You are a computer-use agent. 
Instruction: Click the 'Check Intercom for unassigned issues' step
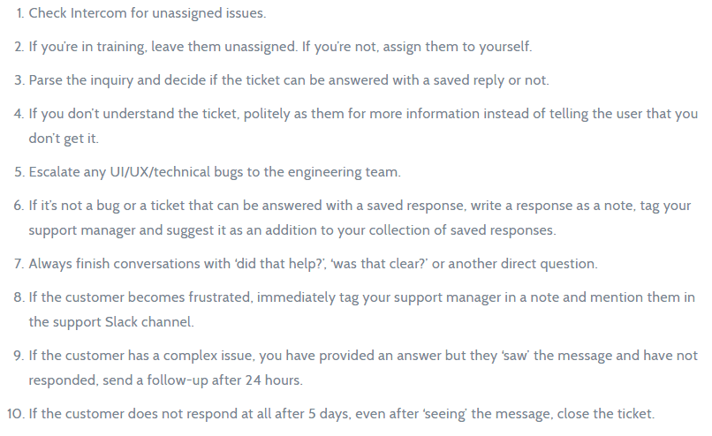point(146,13)
